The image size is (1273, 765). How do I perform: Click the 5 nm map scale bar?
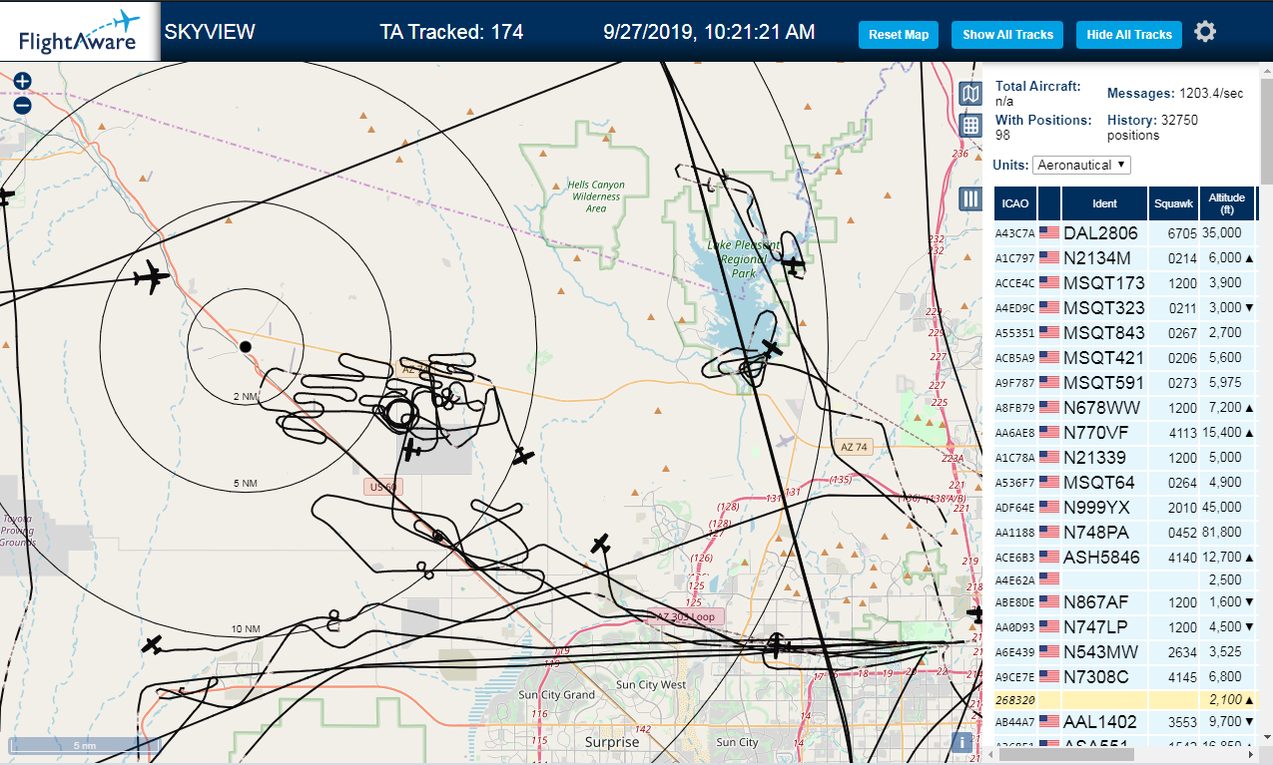tap(86, 745)
